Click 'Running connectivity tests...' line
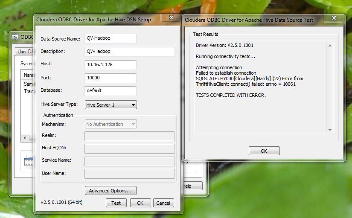 coord(225,56)
